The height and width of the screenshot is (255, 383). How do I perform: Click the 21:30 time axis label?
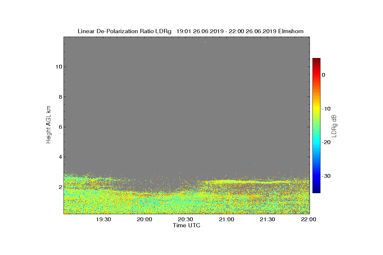click(x=267, y=219)
